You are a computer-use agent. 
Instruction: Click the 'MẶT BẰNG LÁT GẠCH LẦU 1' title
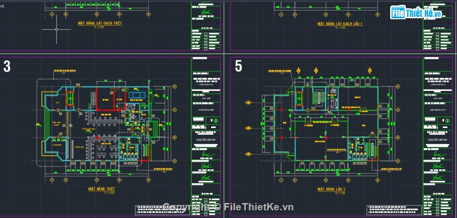coord(340,24)
